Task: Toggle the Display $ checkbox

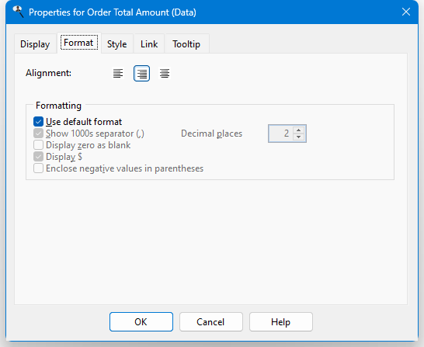Action: (38, 157)
